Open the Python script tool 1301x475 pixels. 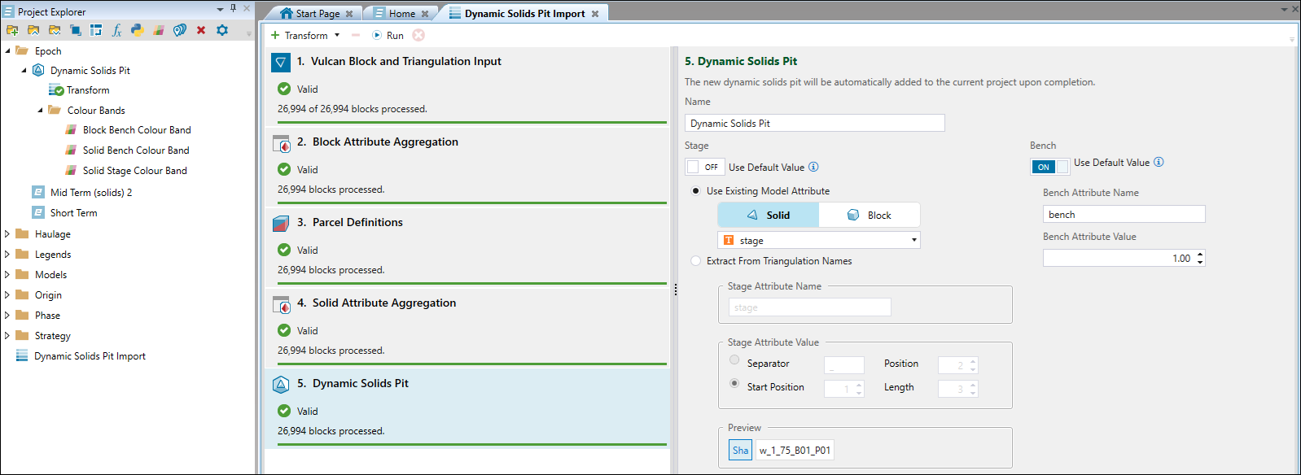tap(138, 30)
